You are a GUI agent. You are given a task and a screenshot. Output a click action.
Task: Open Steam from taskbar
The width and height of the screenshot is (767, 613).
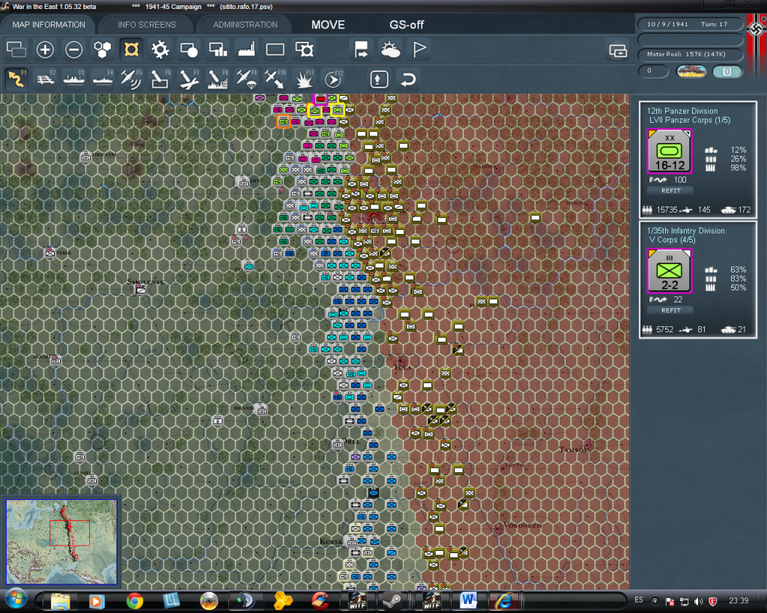(392, 601)
